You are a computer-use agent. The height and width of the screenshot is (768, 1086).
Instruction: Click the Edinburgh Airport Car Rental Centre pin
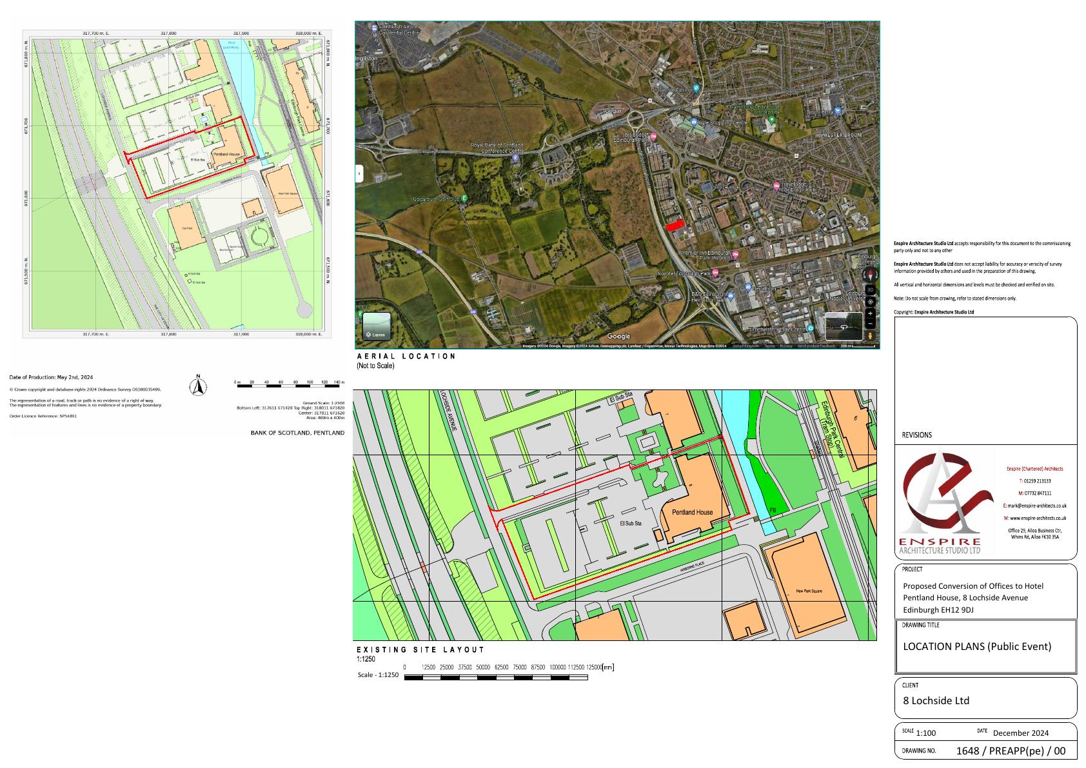[375, 27]
